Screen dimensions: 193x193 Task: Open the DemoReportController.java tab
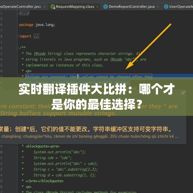(131, 6)
